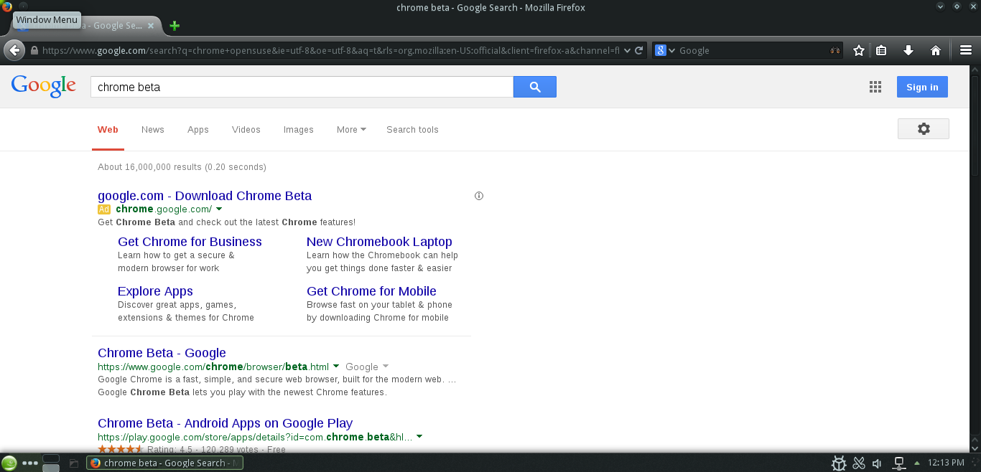Open URL history dropdown in address bar
This screenshot has height=472, width=981.
pyautogui.click(x=627, y=50)
